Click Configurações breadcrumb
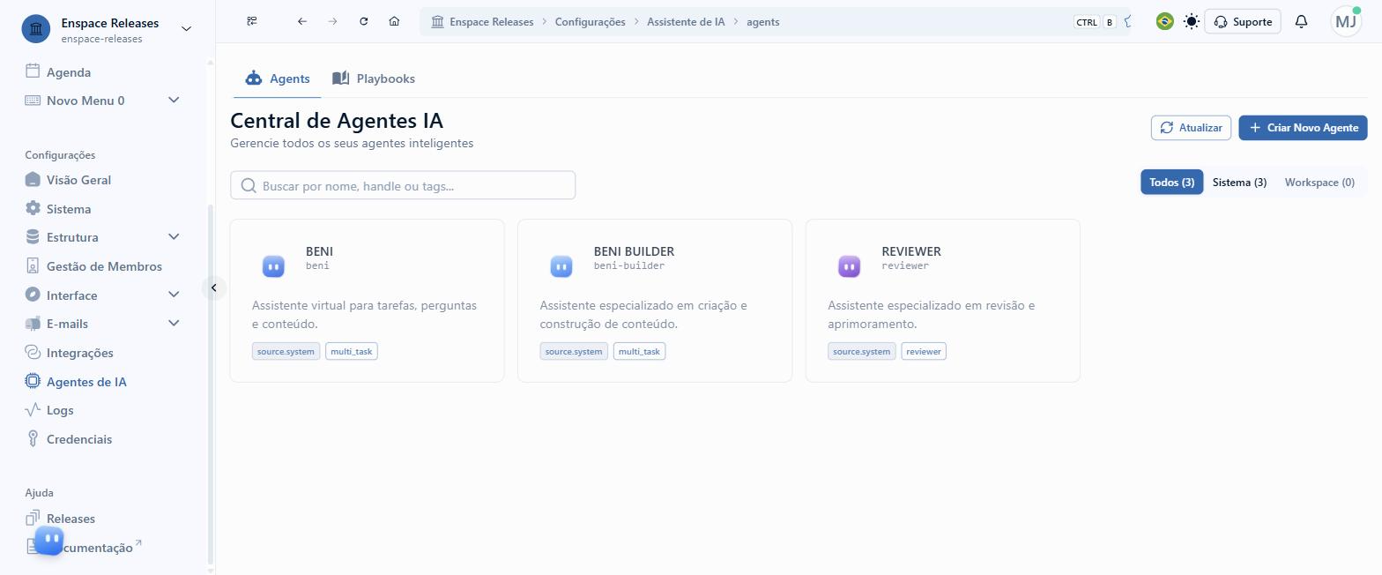Screen dimensions: 1382x575 pos(590,21)
